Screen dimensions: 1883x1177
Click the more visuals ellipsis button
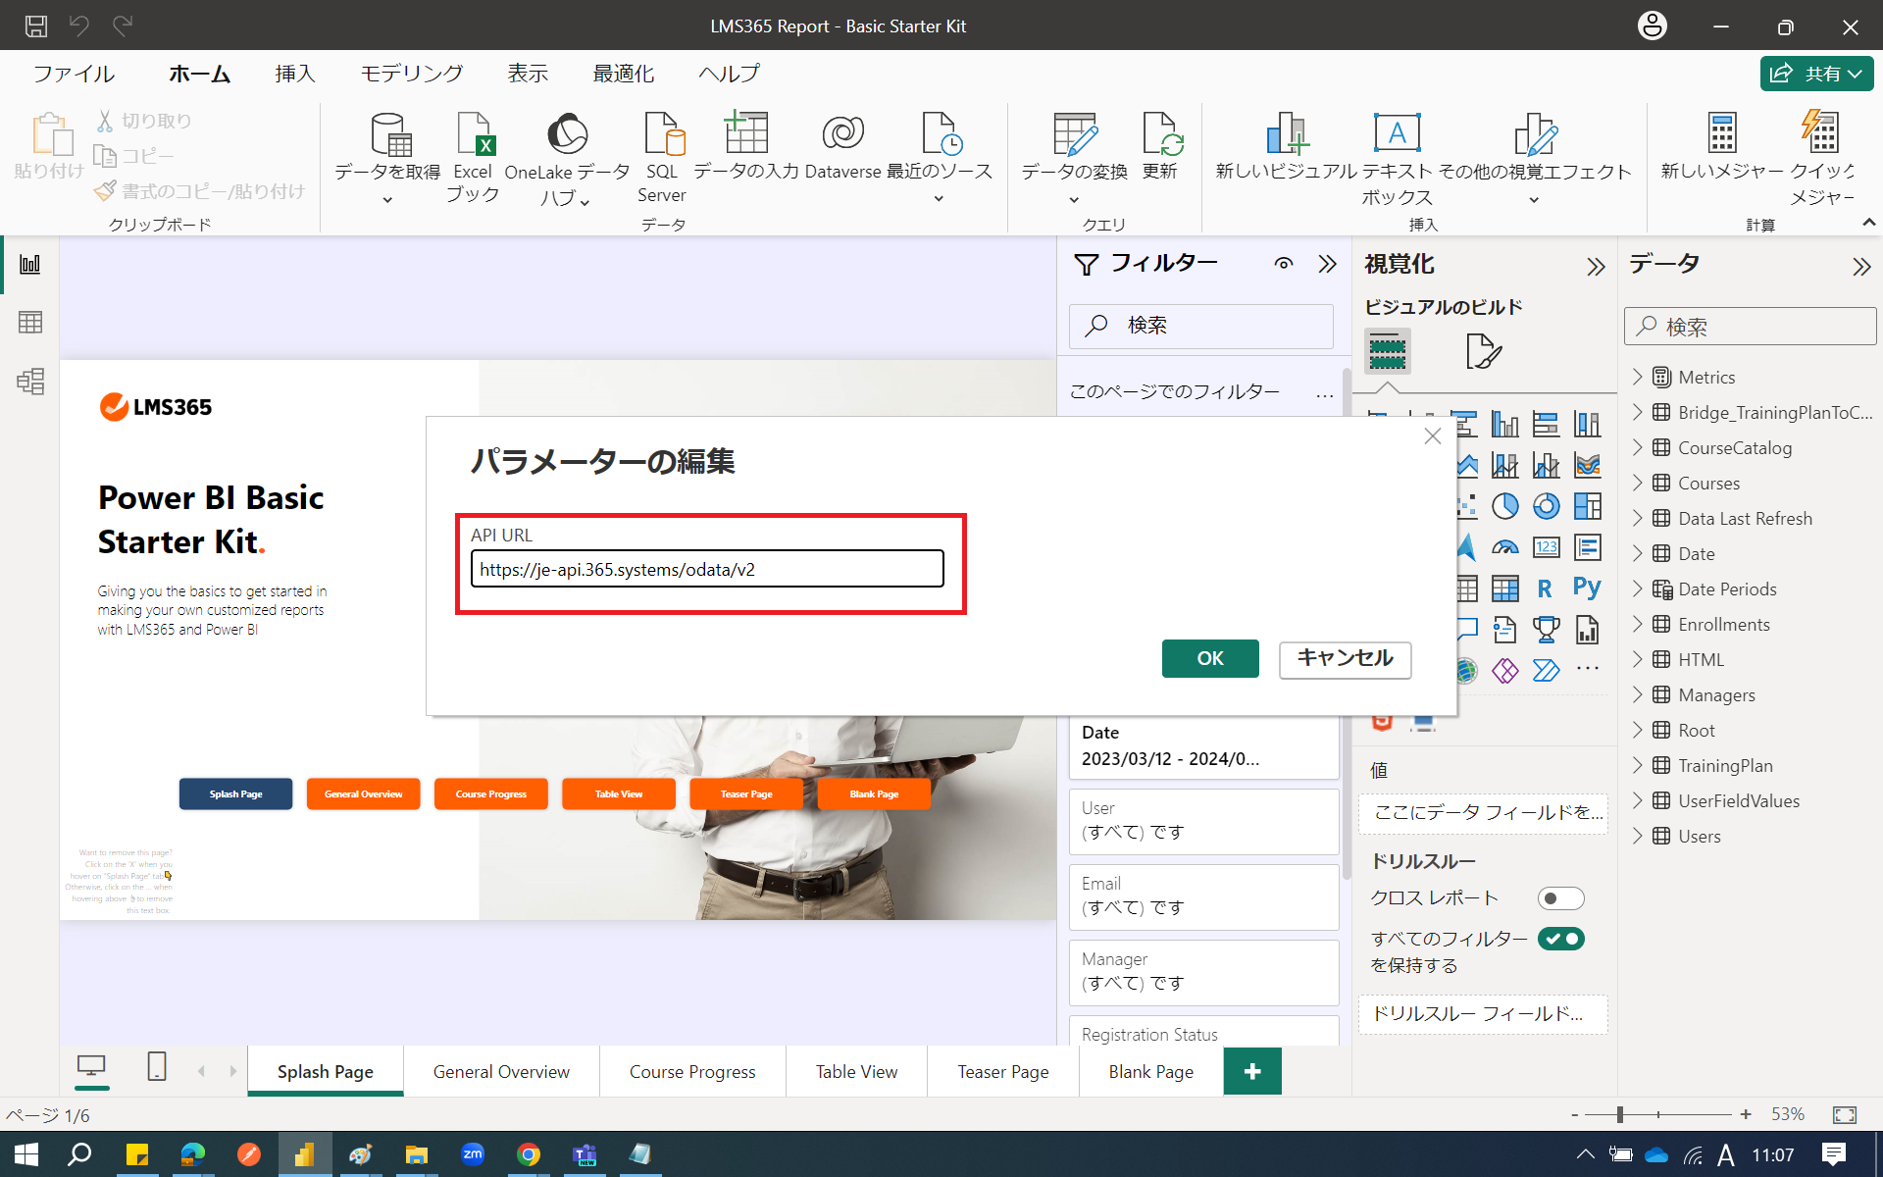[x=1588, y=669]
